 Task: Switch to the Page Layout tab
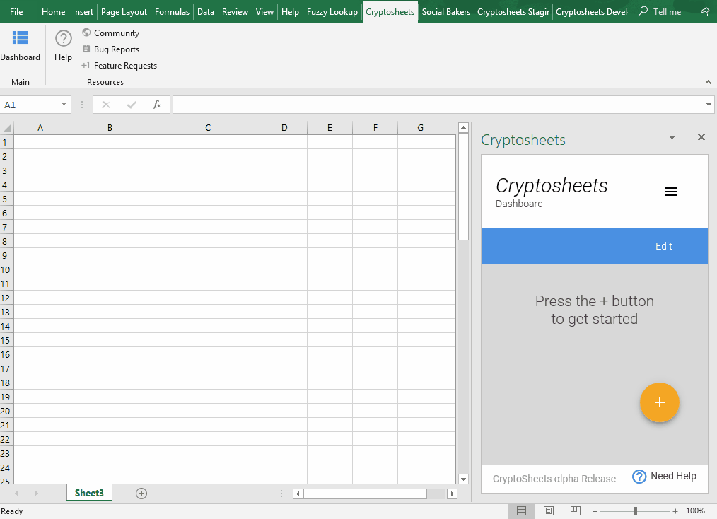[x=124, y=11]
